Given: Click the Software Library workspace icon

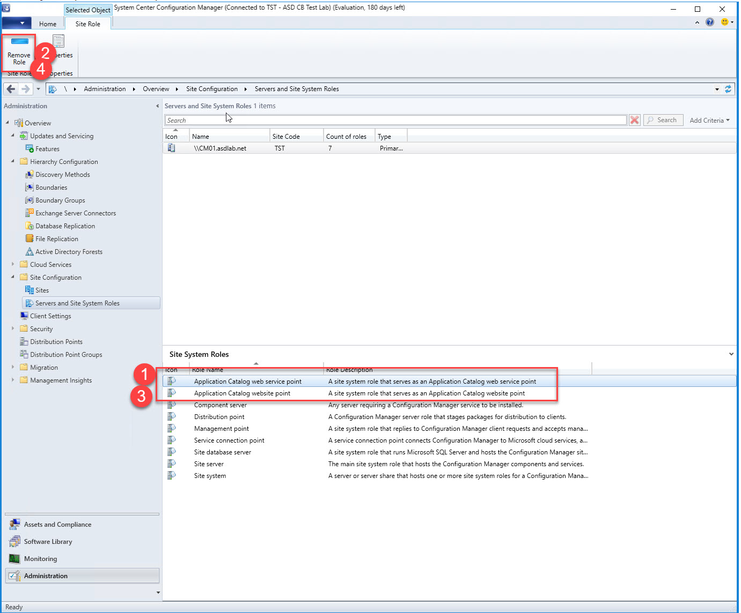Looking at the screenshot, I should pyautogui.click(x=14, y=542).
